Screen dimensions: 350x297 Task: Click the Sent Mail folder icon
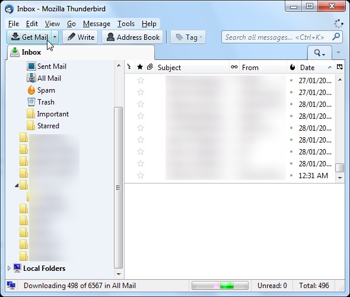(x=31, y=66)
